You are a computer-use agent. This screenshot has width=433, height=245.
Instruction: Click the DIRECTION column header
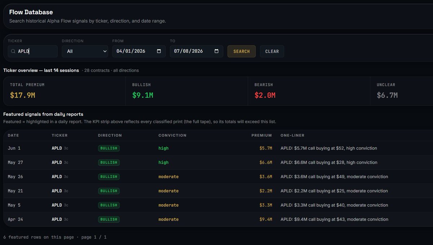click(110, 136)
